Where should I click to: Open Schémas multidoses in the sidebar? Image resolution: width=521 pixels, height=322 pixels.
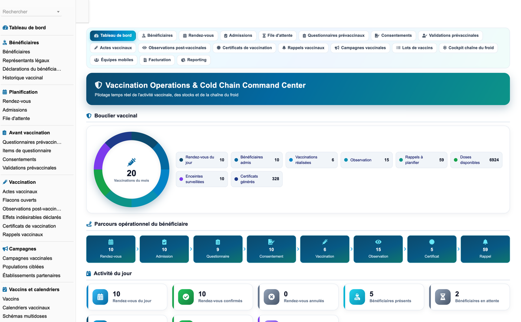coord(25,316)
